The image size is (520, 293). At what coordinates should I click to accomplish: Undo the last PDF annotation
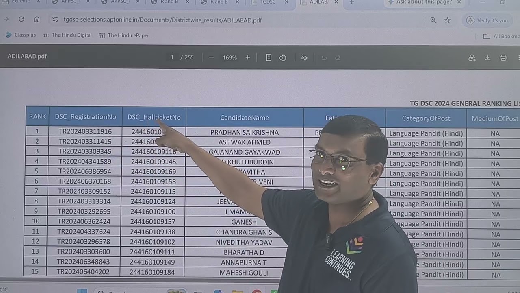click(324, 57)
